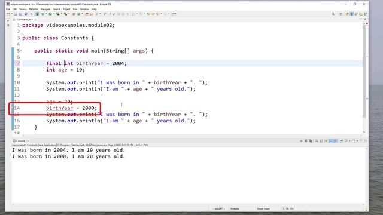Click the Save All icon in toolbar
The width and height of the screenshot is (383, 215).
coord(20,14)
